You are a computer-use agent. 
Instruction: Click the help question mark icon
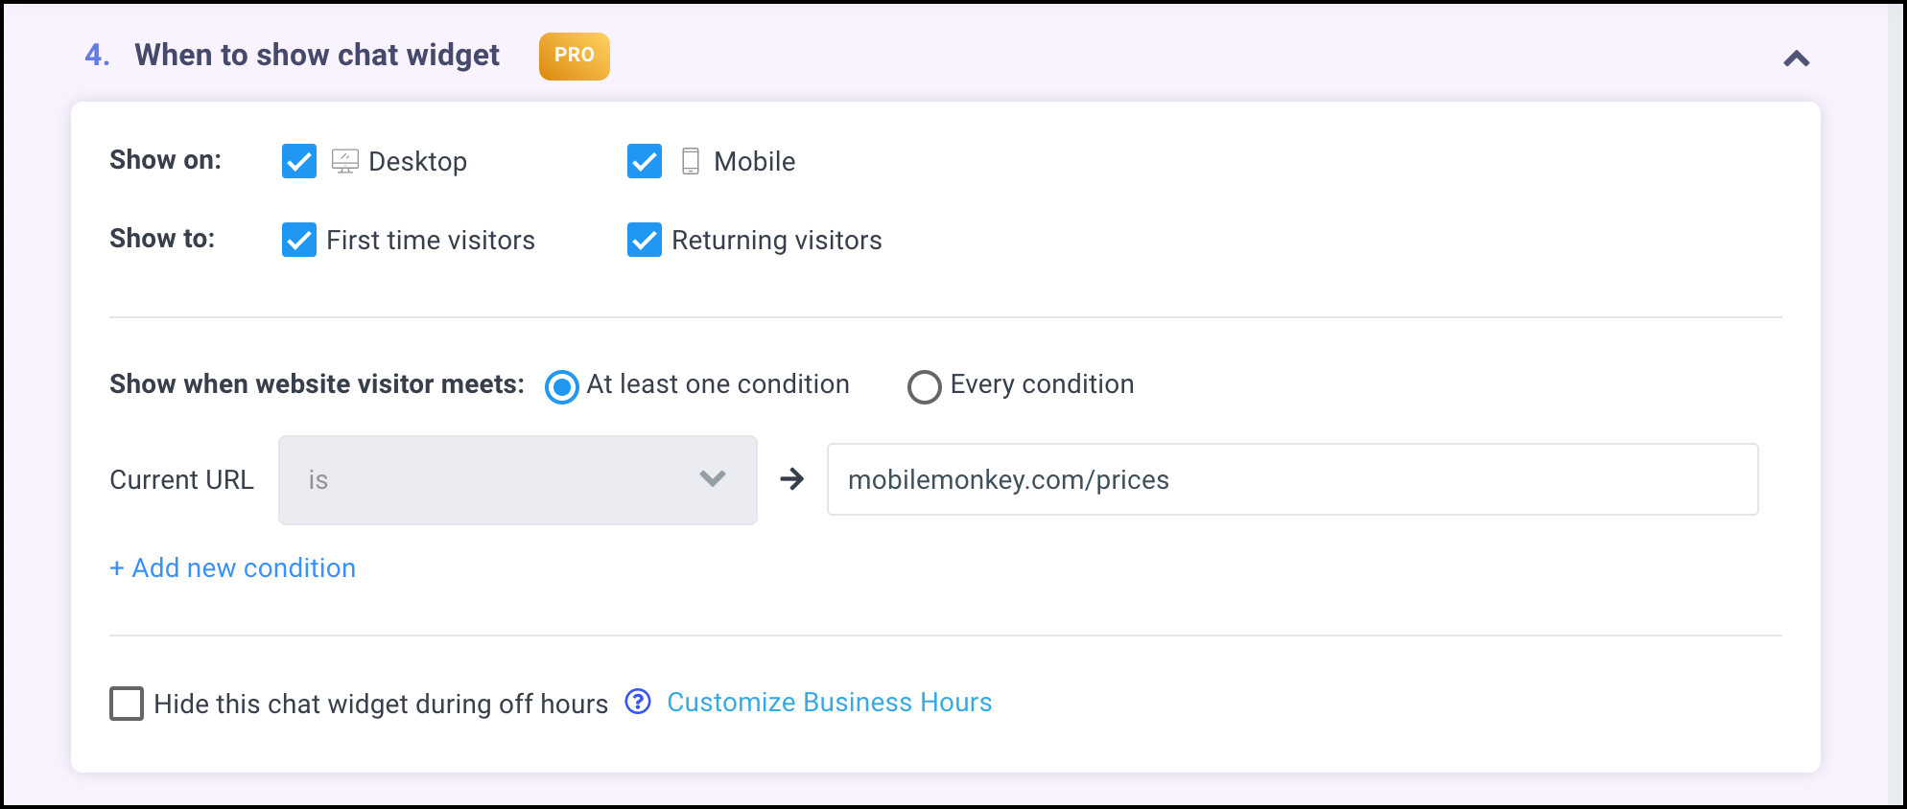(638, 702)
